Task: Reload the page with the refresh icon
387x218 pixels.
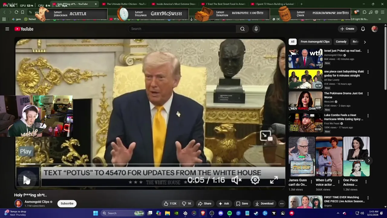Action: click(x=16, y=12)
